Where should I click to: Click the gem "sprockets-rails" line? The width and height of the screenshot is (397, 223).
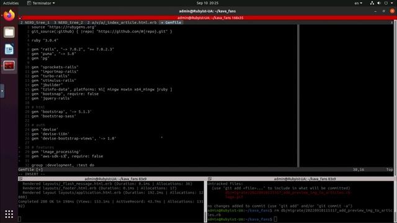55,68
